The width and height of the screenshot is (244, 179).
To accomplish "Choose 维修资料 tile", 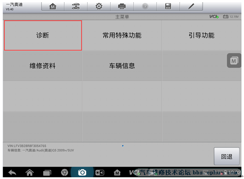I will coord(43,66).
